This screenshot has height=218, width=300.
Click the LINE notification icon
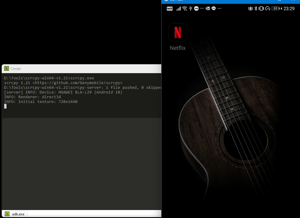(214, 9)
